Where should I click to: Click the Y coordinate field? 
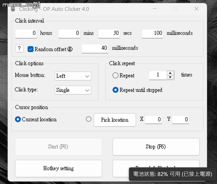pos(181,120)
